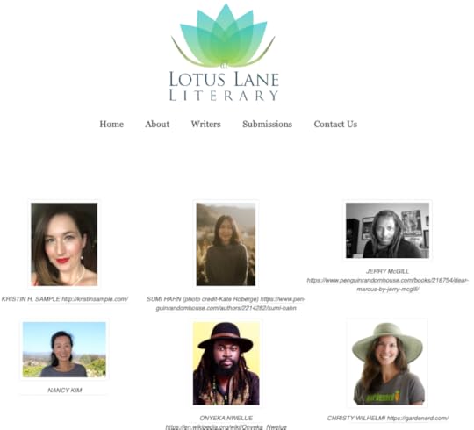The image size is (474, 430).
Task: Select the Writers menu item
Action: click(206, 125)
